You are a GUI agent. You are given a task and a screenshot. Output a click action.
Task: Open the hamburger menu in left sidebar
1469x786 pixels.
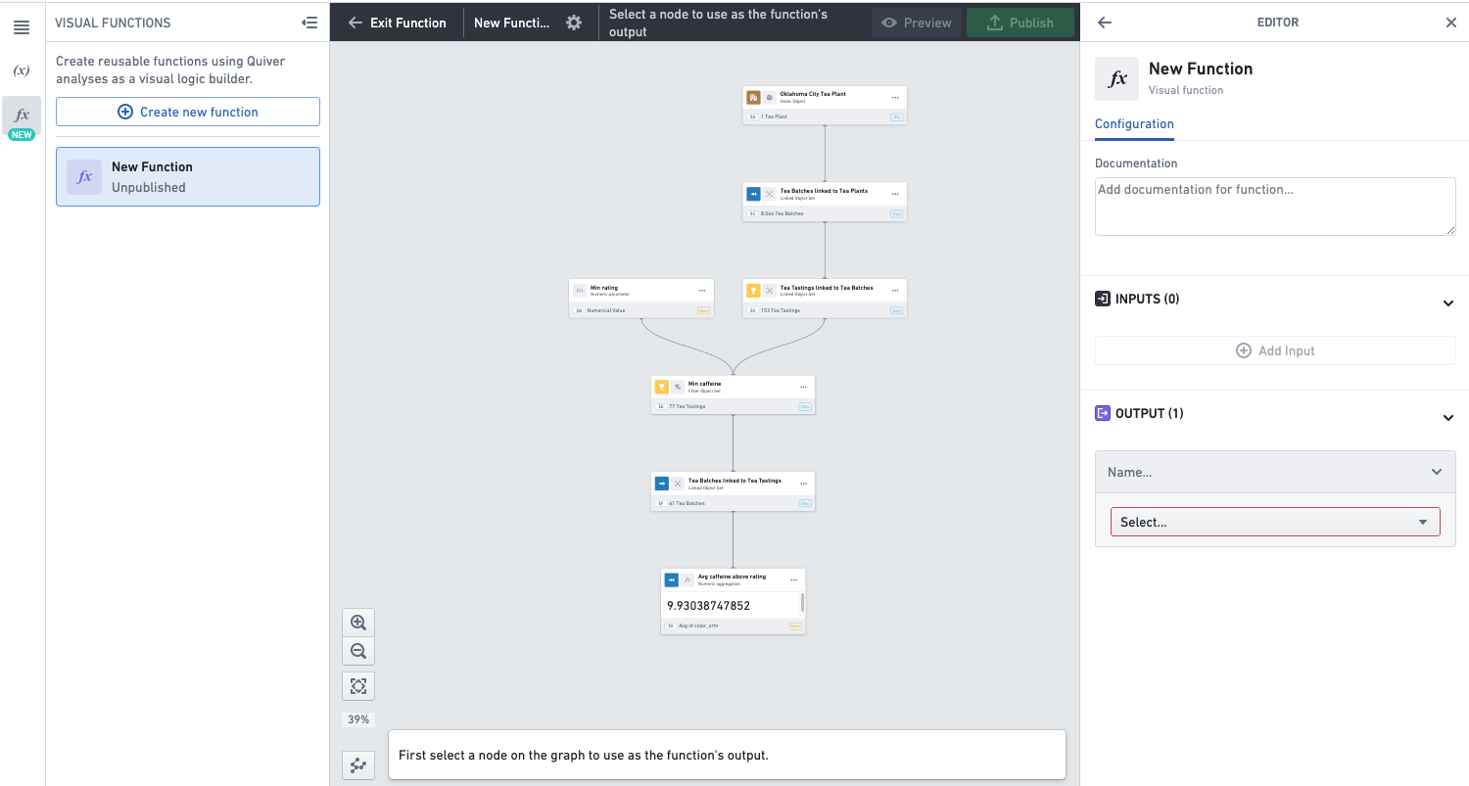coord(22,27)
